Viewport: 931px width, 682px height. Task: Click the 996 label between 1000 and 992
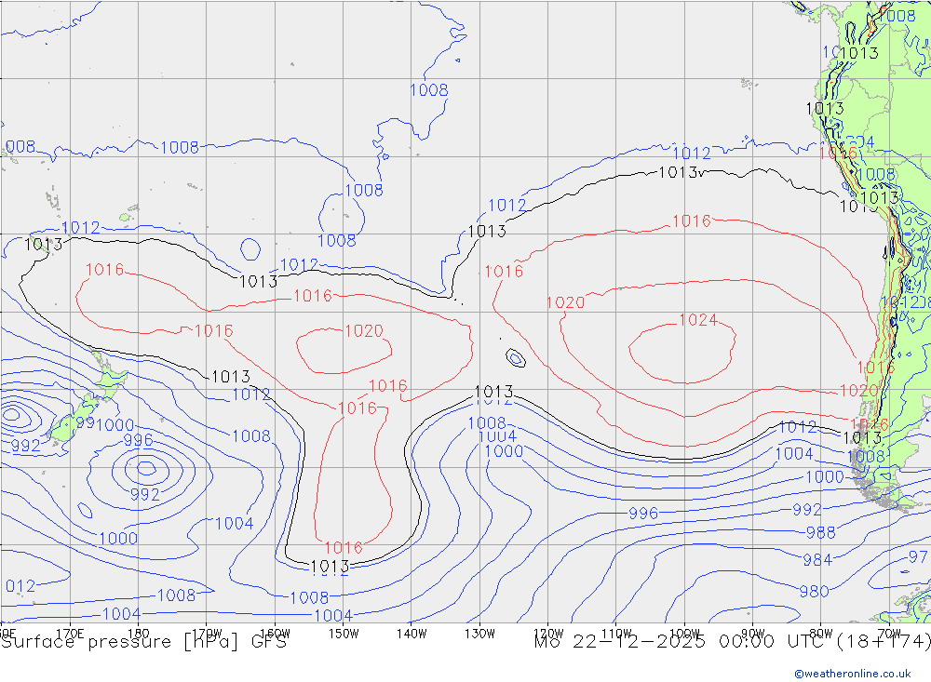(x=643, y=514)
